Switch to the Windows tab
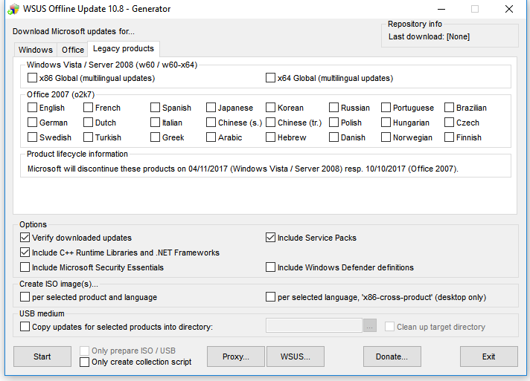Image resolution: width=530 pixels, height=381 pixels. click(36, 50)
